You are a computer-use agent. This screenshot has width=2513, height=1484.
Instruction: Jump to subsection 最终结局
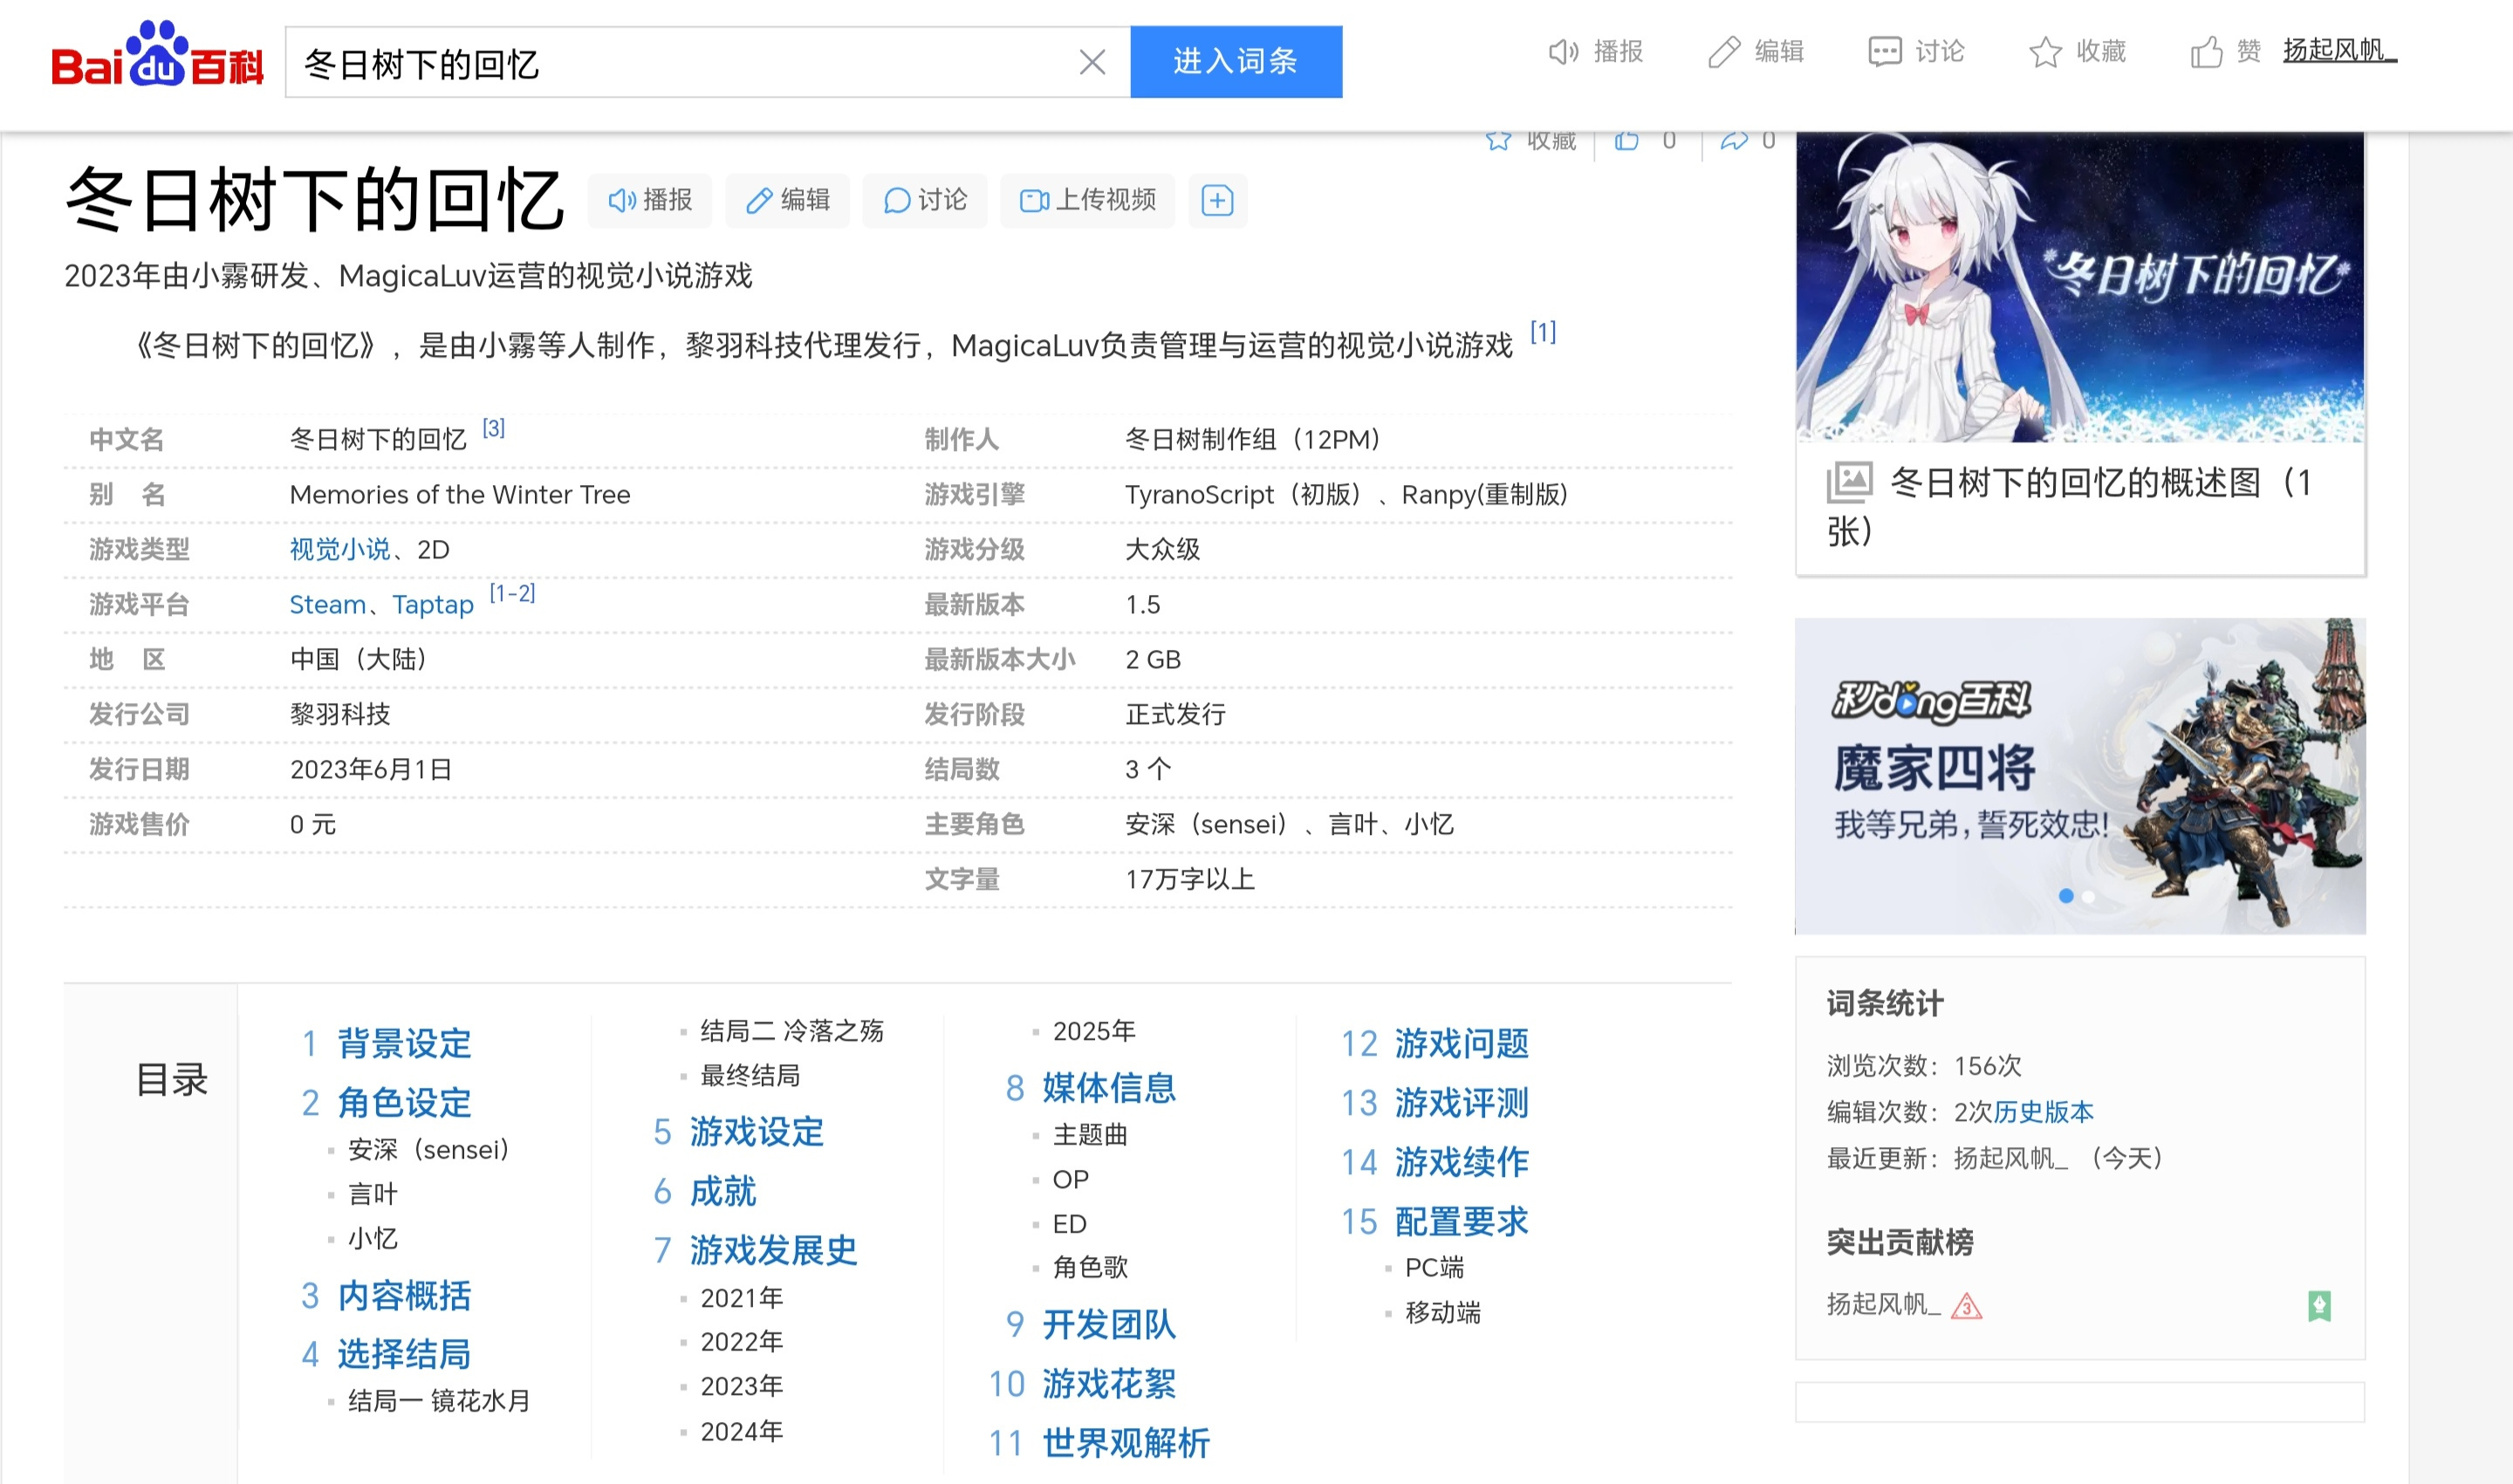tap(750, 1076)
